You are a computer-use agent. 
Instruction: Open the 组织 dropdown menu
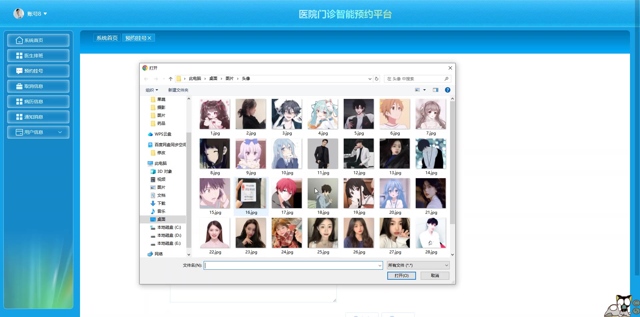tap(152, 90)
